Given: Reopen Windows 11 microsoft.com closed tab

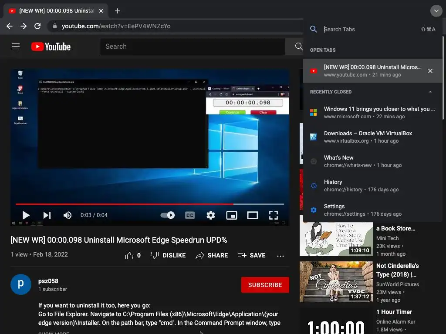Looking at the screenshot, I should pyautogui.click(x=373, y=113).
